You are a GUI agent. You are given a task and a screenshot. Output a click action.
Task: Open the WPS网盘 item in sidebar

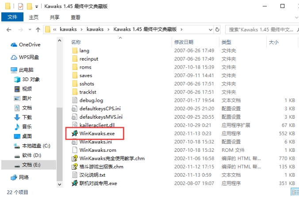[x=25, y=57]
